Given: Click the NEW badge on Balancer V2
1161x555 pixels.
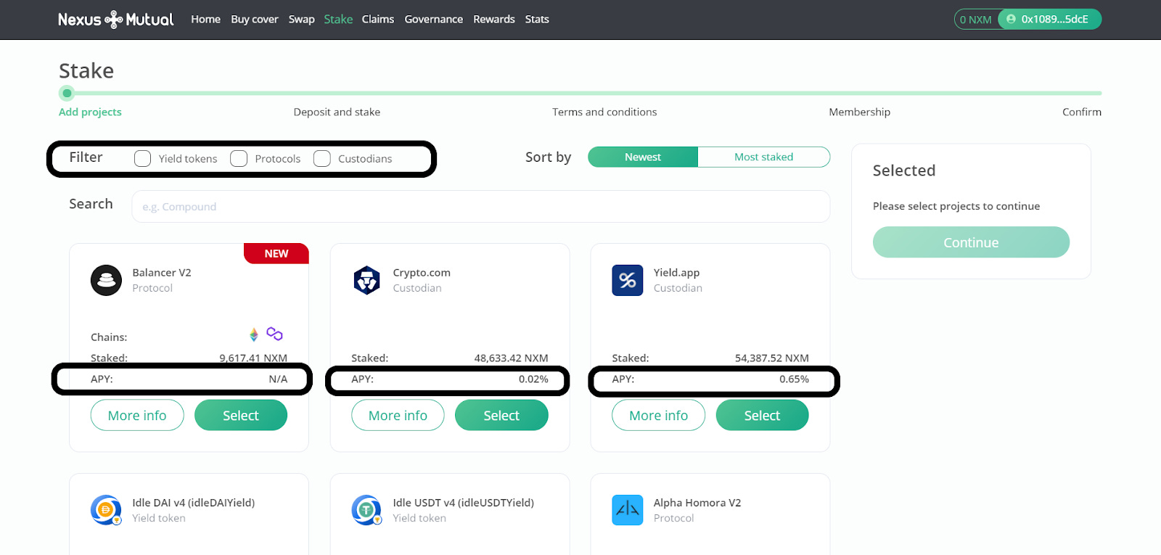Looking at the screenshot, I should click(276, 253).
